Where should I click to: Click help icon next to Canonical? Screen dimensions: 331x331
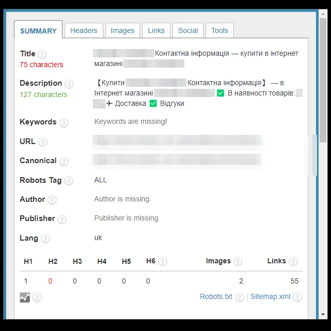click(64, 162)
